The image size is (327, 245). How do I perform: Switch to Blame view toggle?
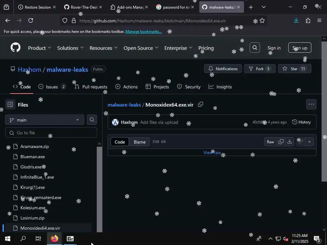coord(140,142)
